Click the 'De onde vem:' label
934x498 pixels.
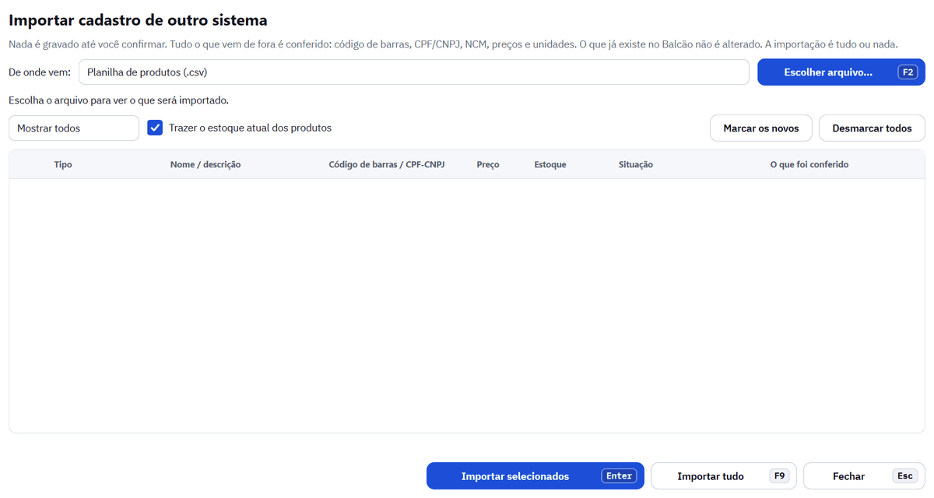tap(40, 72)
